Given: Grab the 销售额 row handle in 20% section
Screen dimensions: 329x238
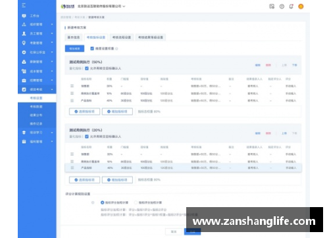Looking at the screenshot, I should click(x=72, y=154).
